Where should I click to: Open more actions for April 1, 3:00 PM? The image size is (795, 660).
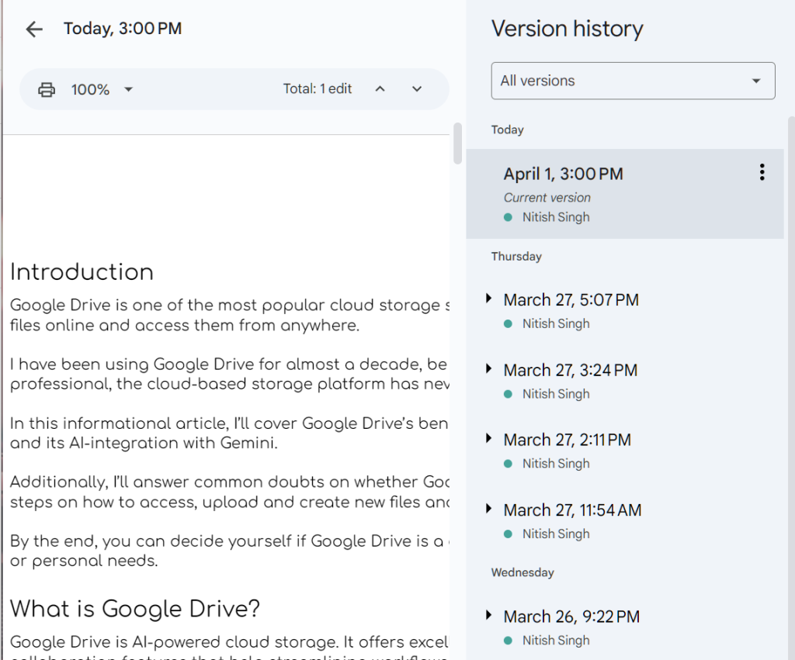coord(762,172)
